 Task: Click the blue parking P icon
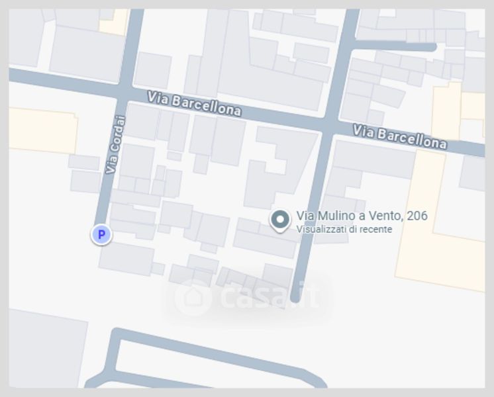(x=101, y=235)
